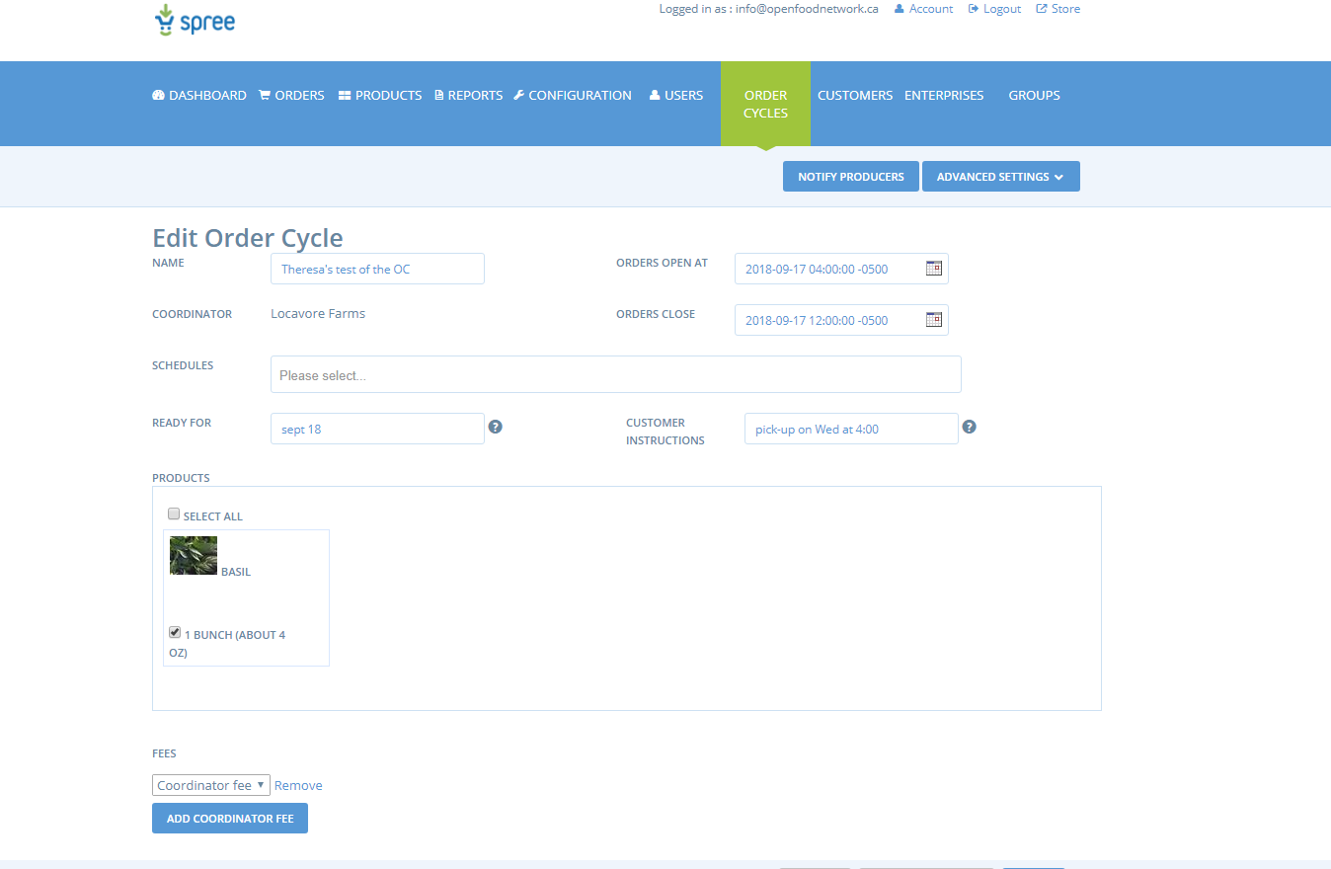Uncheck the 1 Bunch (About 4 oz) variant
The image size is (1331, 869).
[x=175, y=631]
